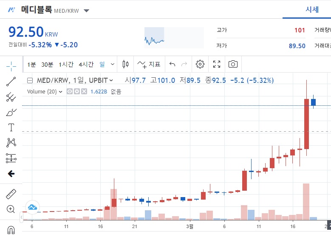331x237 pixels.
Task: Enter fullscreen chart mode
Action: click(217, 64)
